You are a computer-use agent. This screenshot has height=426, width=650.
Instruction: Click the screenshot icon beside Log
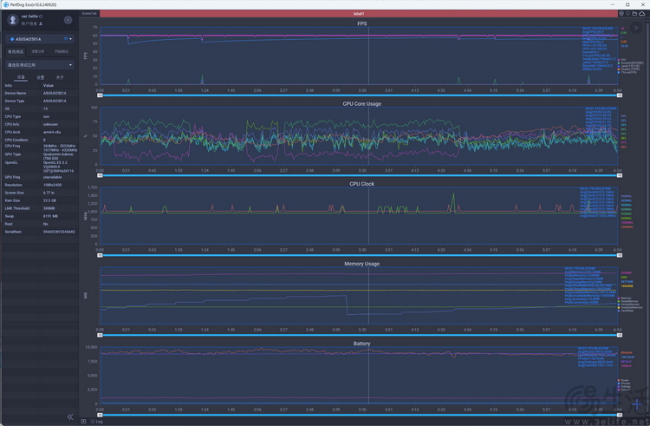click(x=83, y=422)
